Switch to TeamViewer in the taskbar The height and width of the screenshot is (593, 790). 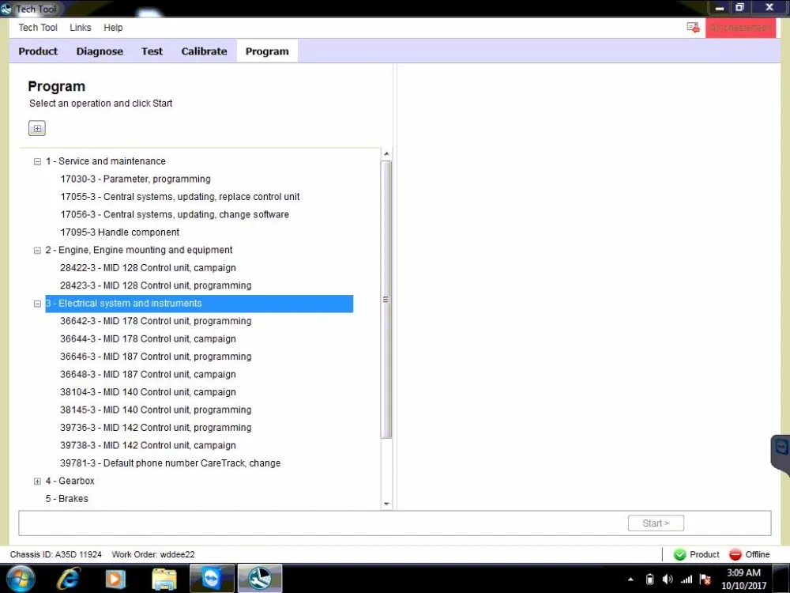[212, 579]
